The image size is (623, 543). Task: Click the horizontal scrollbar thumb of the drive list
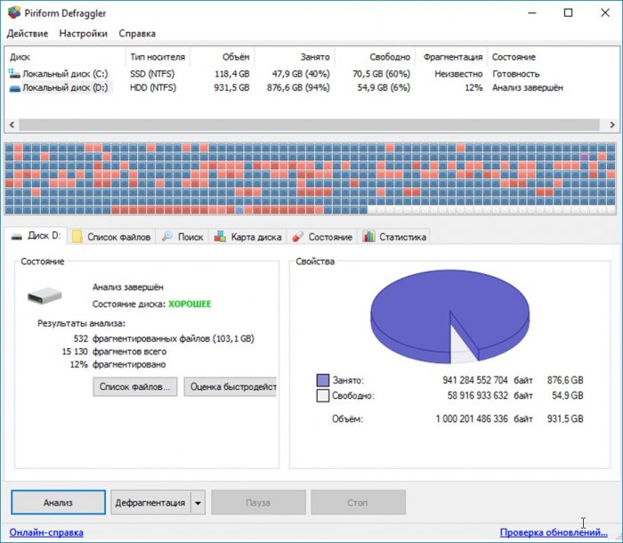point(309,125)
